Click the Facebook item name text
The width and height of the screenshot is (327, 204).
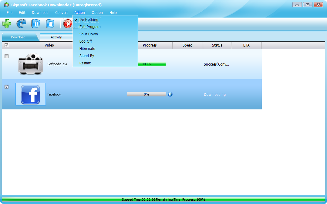pyautogui.click(x=54, y=94)
